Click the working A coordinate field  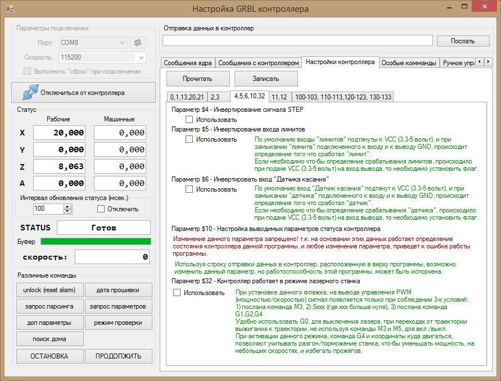click(59, 183)
